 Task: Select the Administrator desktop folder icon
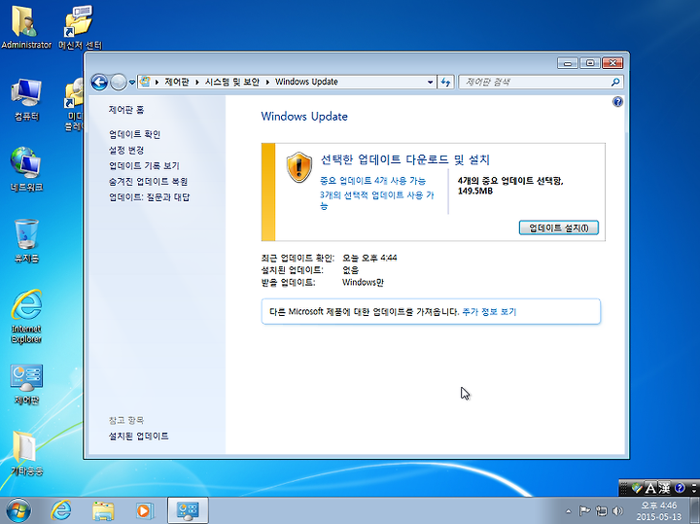pos(26,27)
